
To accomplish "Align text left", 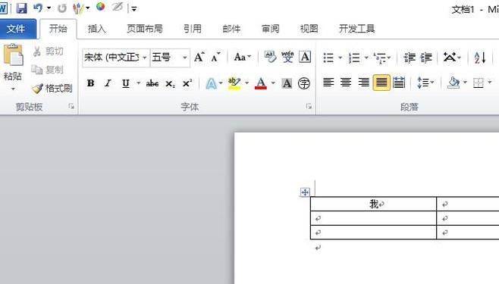I will click(328, 83).
